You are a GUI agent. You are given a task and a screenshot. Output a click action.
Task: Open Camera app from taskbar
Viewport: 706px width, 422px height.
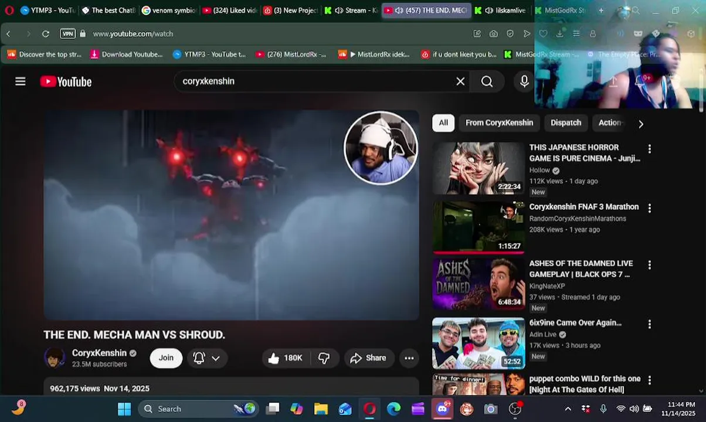[491, 409]
